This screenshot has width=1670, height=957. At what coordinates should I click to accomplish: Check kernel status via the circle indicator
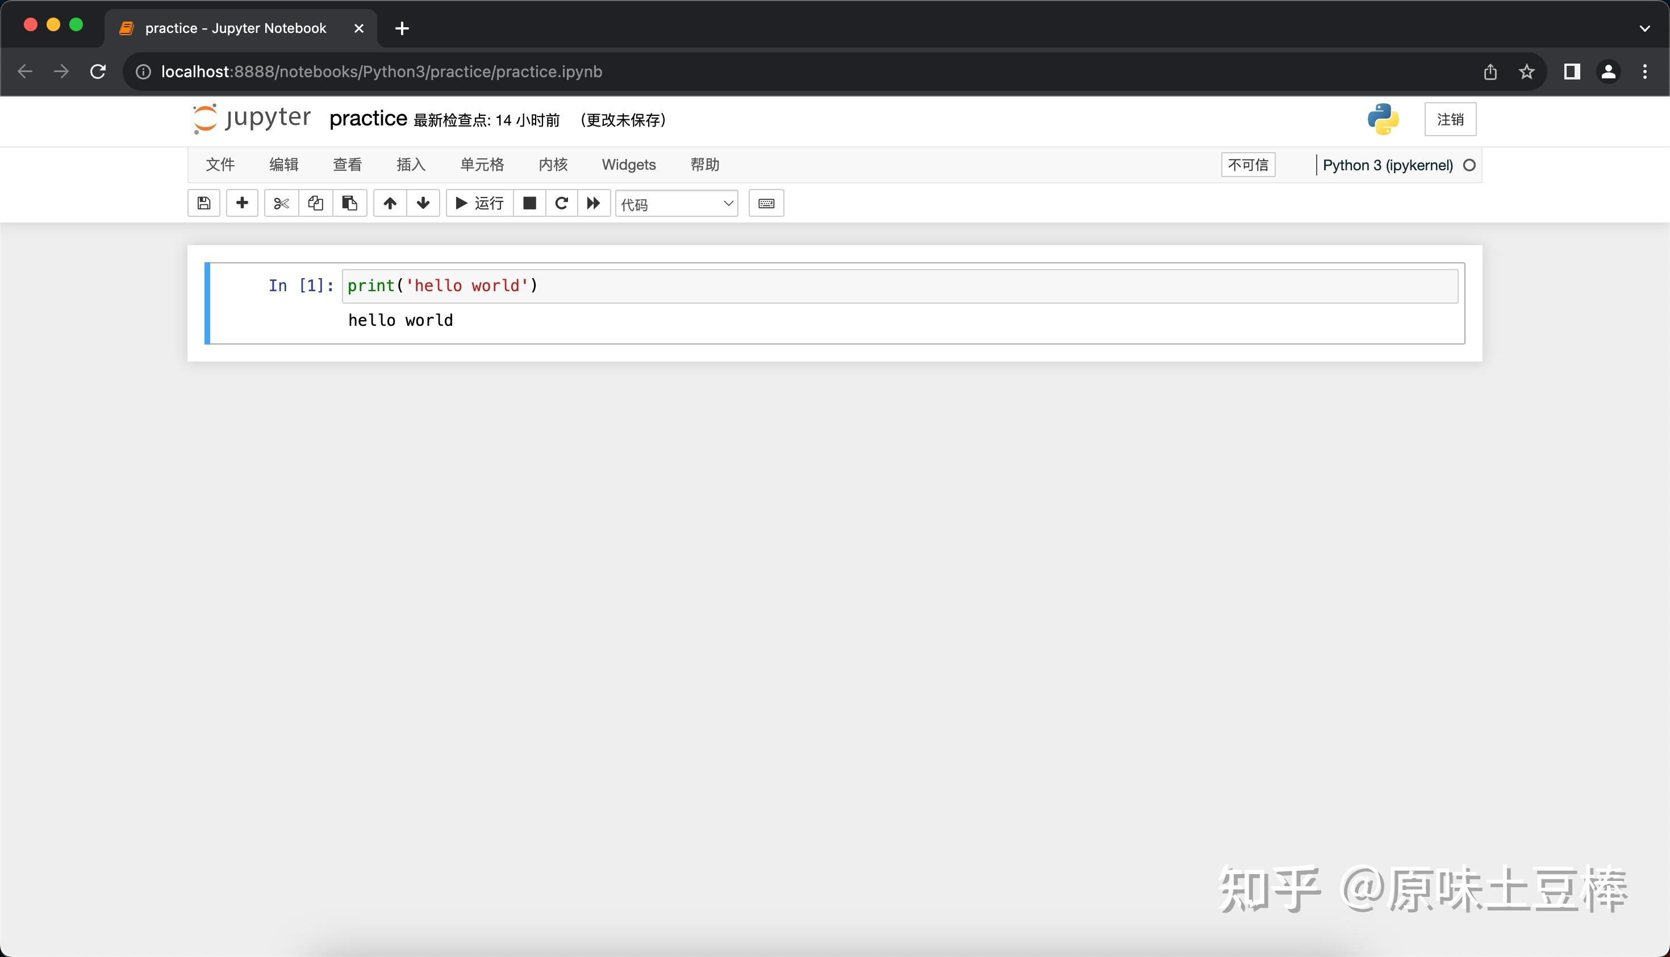pyautogui.click(x=1469, y=165)
